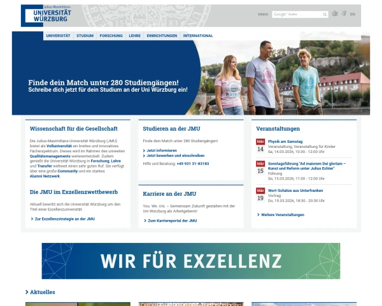Open the Wort-Schätze aus Unterfranken event
This screenshot has width=382, height=306.
click(x=295, y=191)
